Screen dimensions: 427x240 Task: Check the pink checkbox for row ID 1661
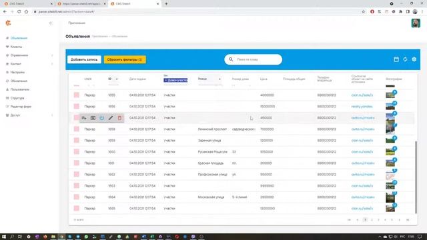pyautogui.click(x=77, y=163)
